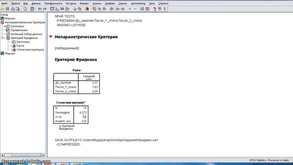Select Заголовок under Критерий Фридмана
The height and width of the screenshot is (165, 293).
[23, 42]
